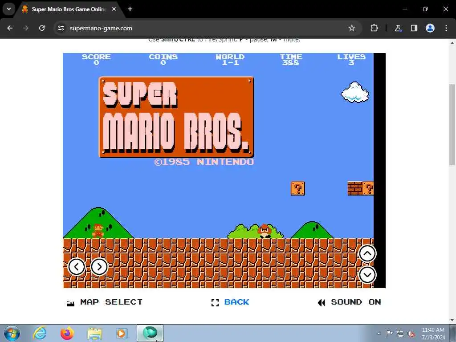Click the Mario character sprite
456x342 pixels.
pos(98,231)
